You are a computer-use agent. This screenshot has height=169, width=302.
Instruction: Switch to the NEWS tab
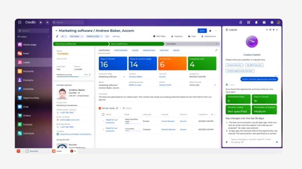[176, 50]
